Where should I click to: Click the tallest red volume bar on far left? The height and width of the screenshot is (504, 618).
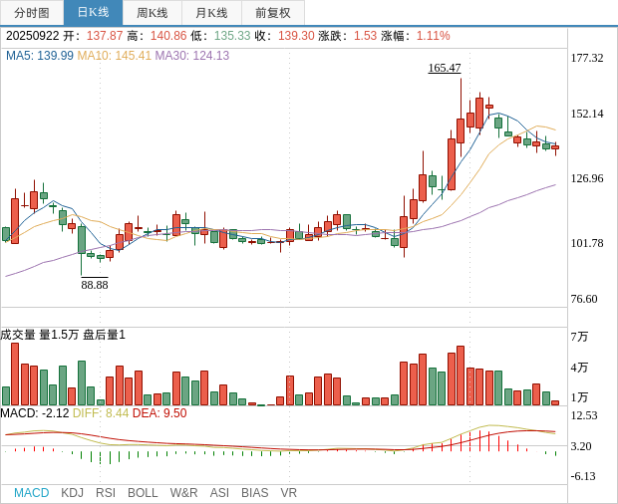tap(15, 374)
